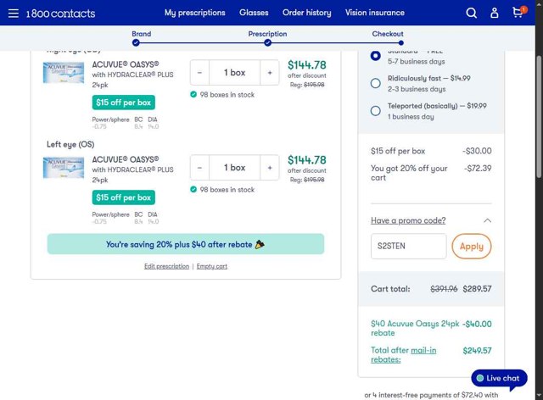This screenshot has height=400, width=543.
Task: Collapse the promo code section chevron
Action: tap(487, 220)
